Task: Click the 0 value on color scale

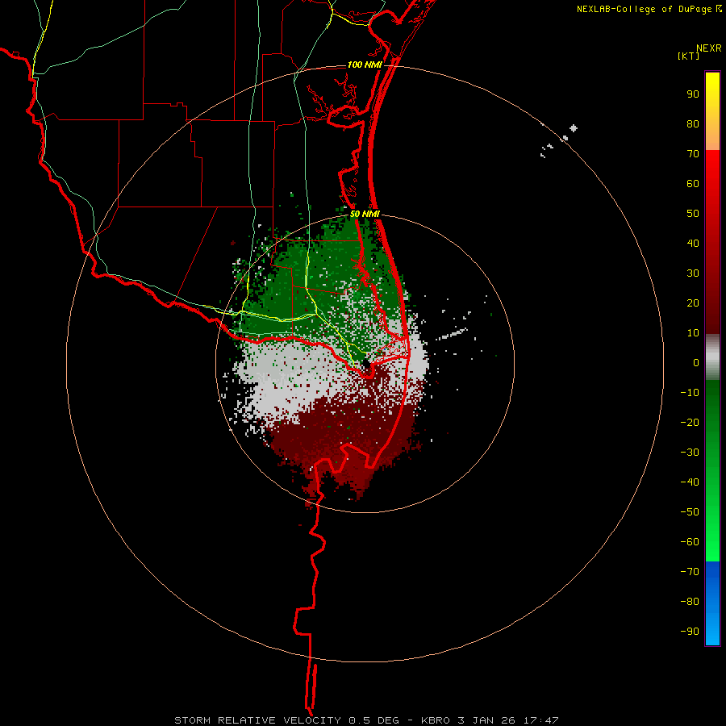Action: [696, 362]
